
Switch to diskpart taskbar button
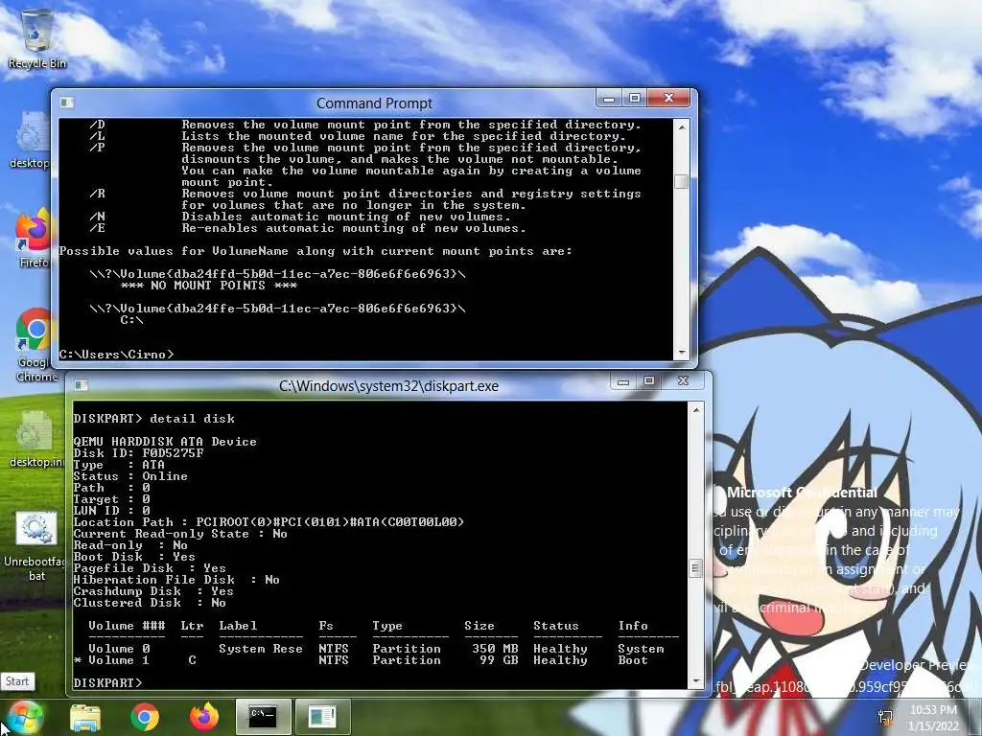click(322, 717)
